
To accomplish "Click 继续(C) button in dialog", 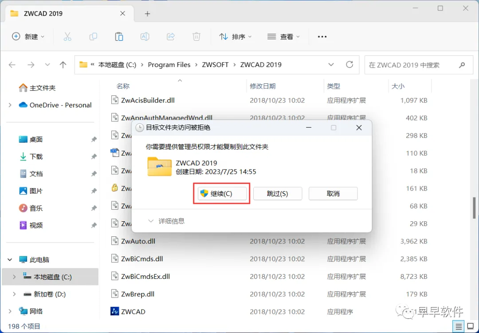I will point(222,194).
